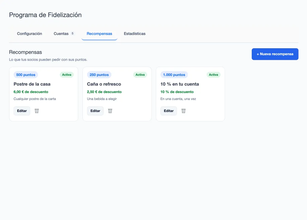Click description Cualquier postre de la carta
307x220 pixels.
(x=35, y=99)
